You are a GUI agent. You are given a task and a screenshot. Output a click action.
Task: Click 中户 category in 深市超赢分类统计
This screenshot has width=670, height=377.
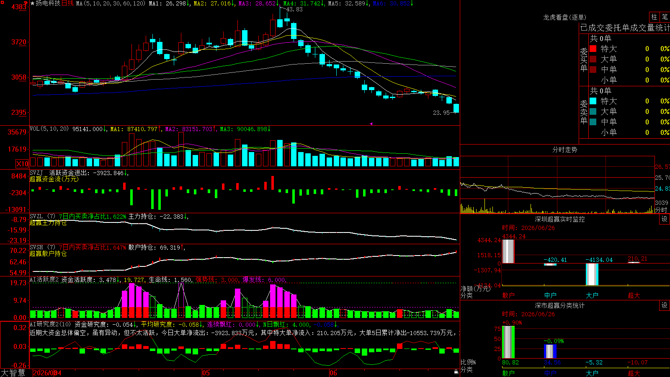click(550, 373)
